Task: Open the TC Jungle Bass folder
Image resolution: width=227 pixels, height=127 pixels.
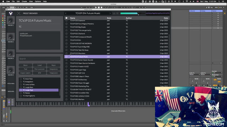Action: click(39, 87)
